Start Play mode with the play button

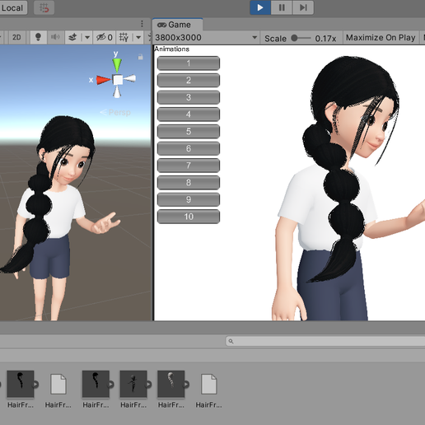click(260, 7)
